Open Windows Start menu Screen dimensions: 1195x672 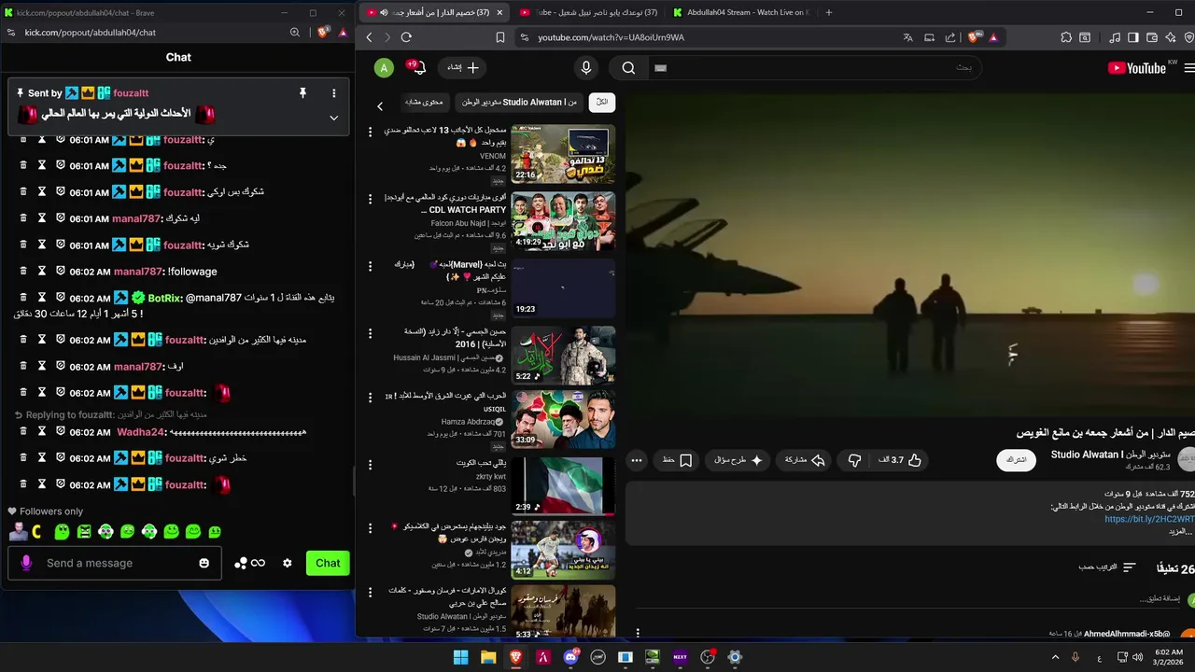(460, 657)
